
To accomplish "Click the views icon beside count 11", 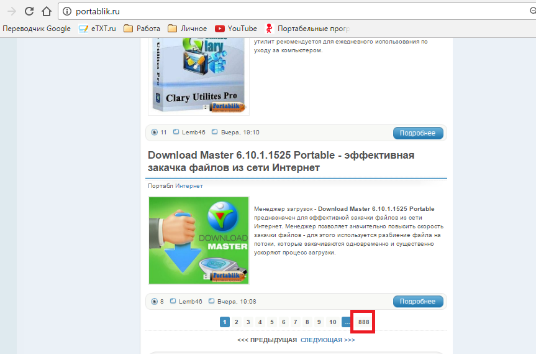I will (x=155, y=132).
